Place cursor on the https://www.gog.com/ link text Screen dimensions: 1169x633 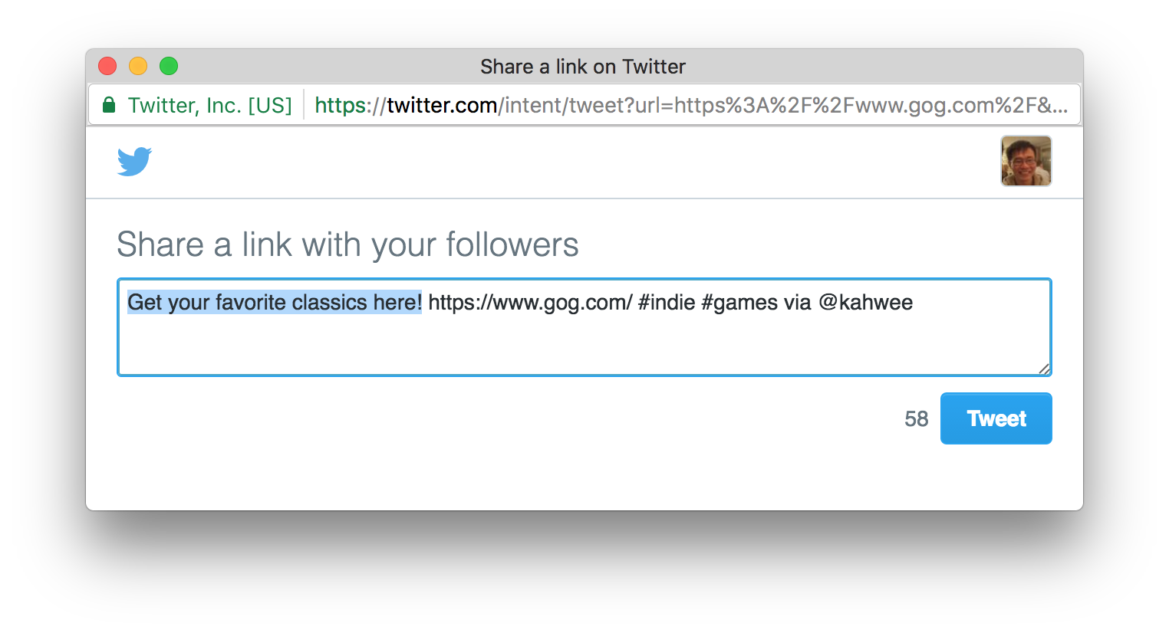coord(530,302)
